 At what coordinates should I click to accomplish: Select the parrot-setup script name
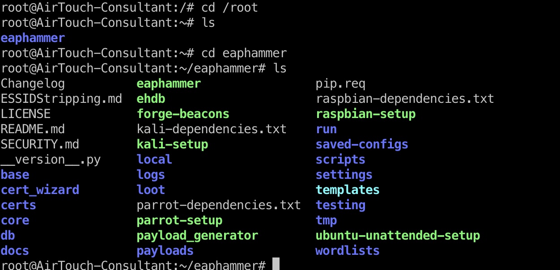pos(179,220)
